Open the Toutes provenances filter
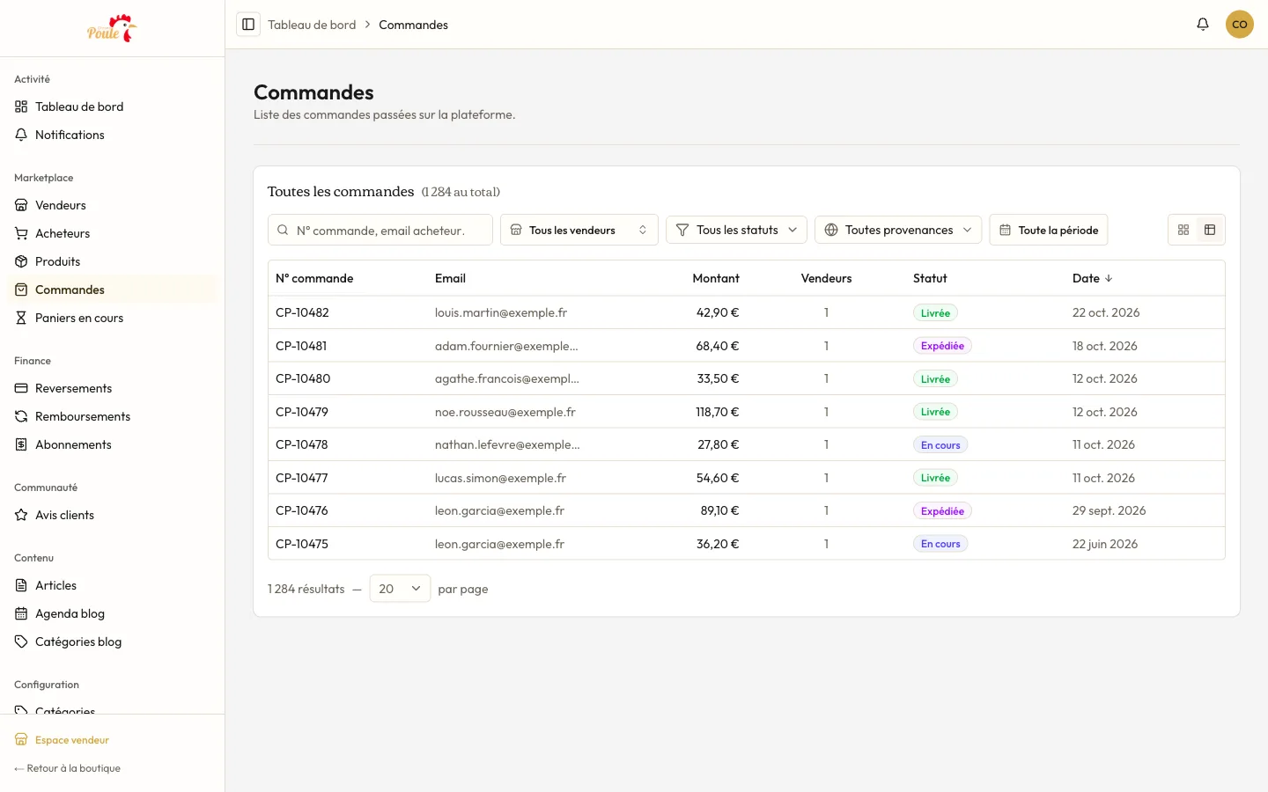The width and height of the screenshot is (1268, 792). [898, 230]
